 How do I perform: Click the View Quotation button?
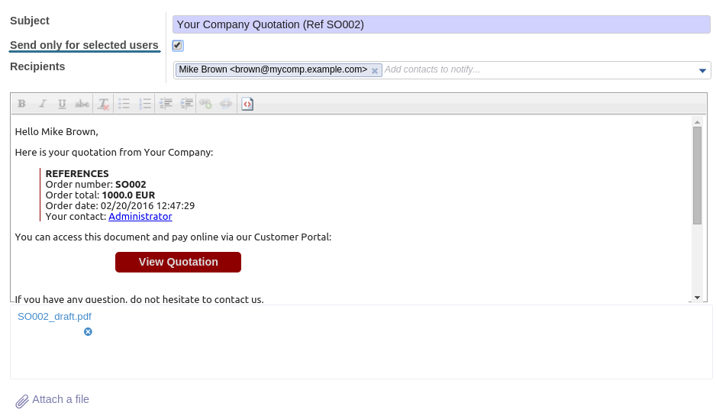coord(178,262)
